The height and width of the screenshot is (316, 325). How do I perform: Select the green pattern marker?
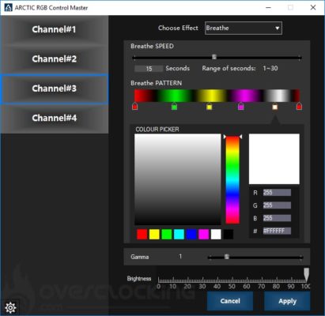(x=174, y=107)
